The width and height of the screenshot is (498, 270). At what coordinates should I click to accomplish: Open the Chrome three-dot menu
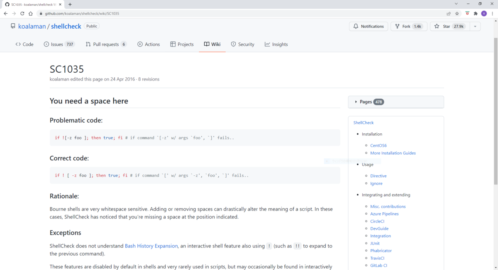click(492, 13)
